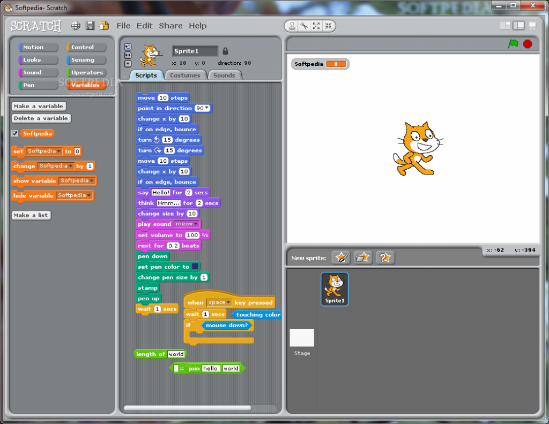549x424 pixels.
Task: Toggle the Softpedia variable stage display checkbox
Action: (14, 133)
